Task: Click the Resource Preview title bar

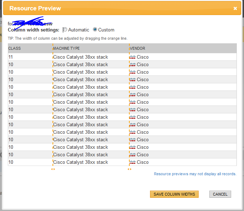Action: pyautogui.click(x=122, y=8)
